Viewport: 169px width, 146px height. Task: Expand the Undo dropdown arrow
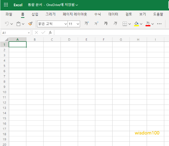point(11,24)
